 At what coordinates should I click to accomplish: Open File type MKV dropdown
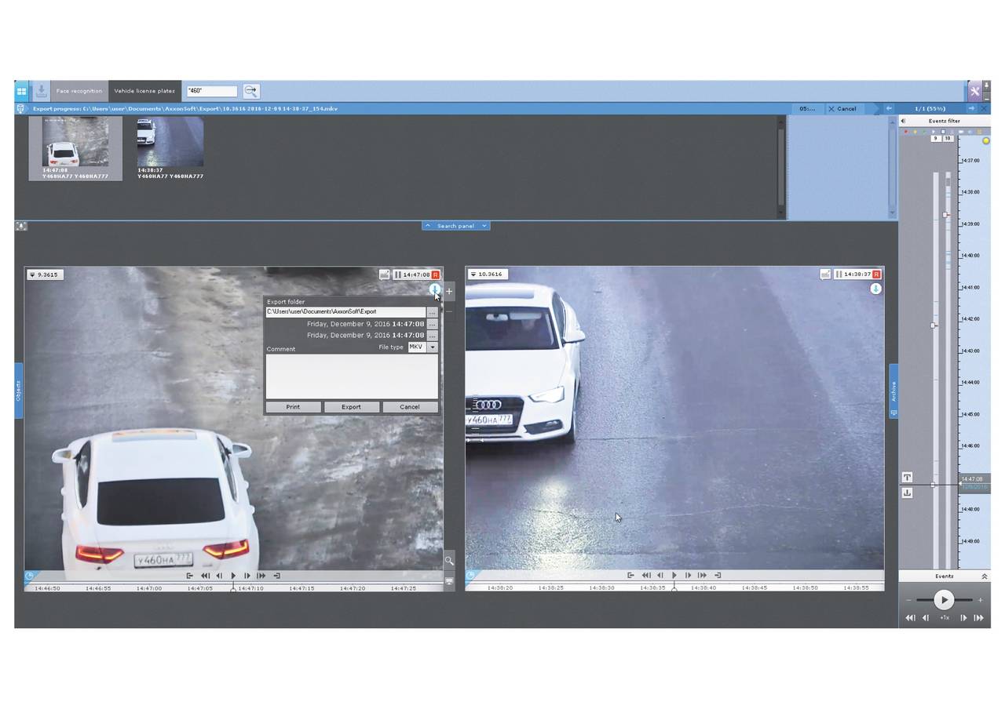[432, 347]
